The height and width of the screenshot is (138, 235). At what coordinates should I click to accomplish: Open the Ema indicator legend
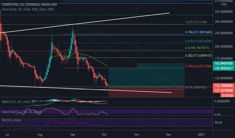coord(28,9)
